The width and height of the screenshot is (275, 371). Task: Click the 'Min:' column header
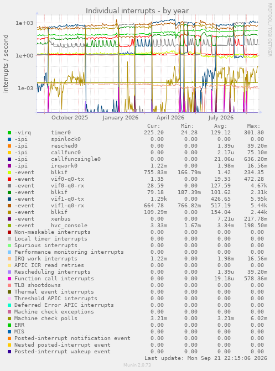click(188, 126)
